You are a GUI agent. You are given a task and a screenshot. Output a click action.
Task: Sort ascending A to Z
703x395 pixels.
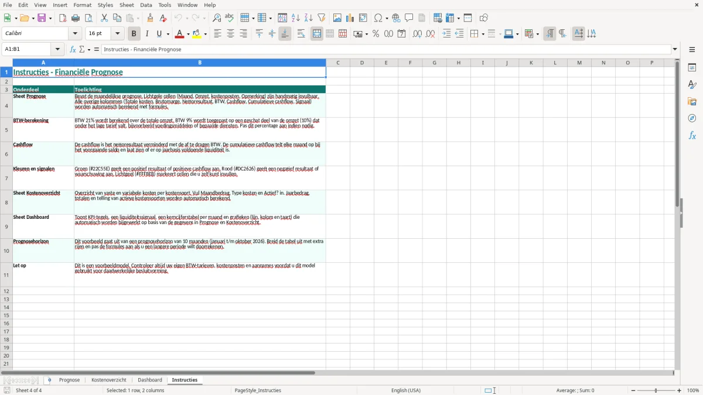296,18
